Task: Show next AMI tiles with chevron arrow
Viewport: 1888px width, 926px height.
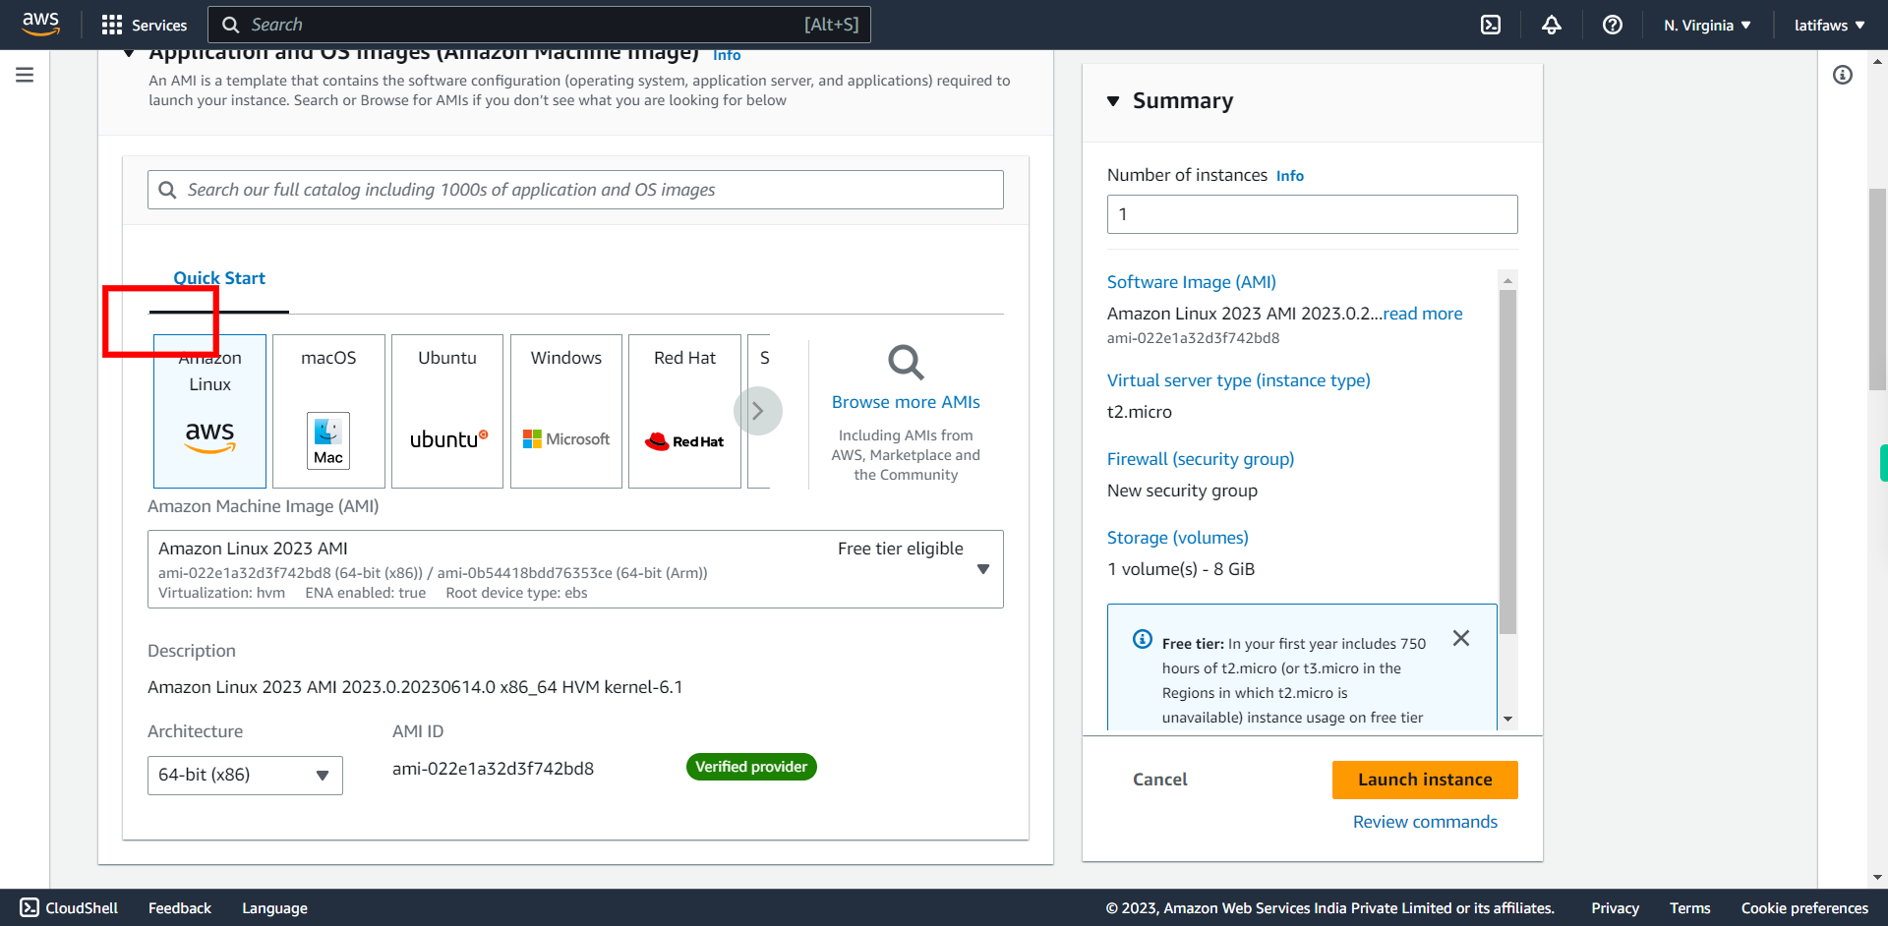Action: click(757, 411)
